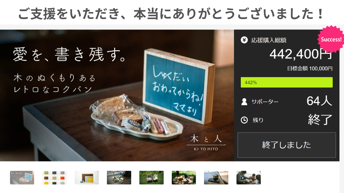
Task: Click the 木と人 KI TO HITO logo
Action: (x=206, y=142)
